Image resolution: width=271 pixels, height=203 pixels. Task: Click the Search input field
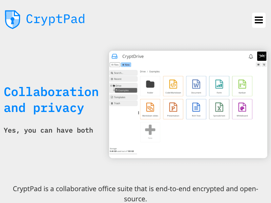click(x=123, y=72)
